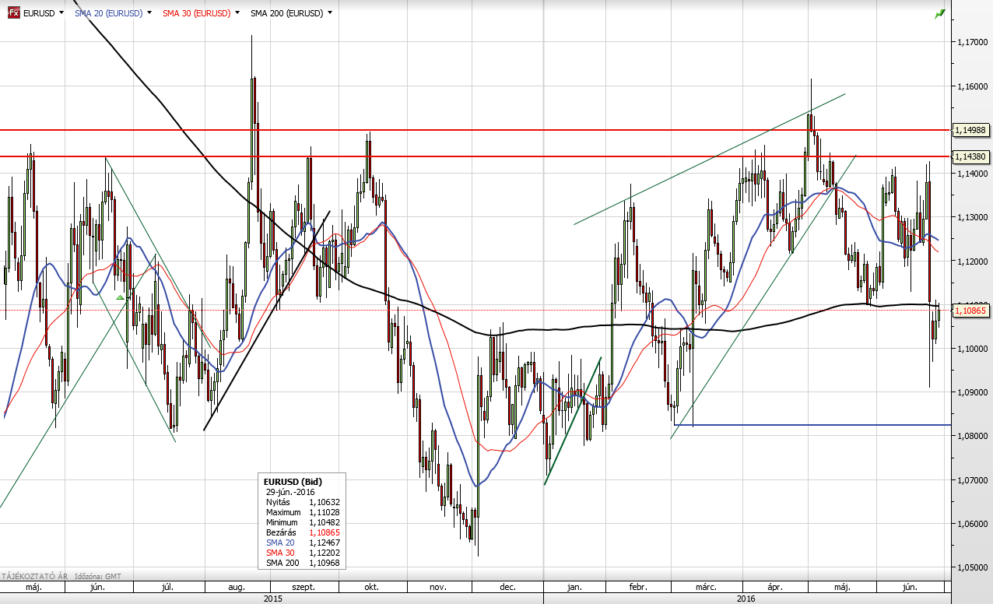Click the 1,12000 price axis label
Viewport: 993px width, 604px height.
click(x=974, y=262)
